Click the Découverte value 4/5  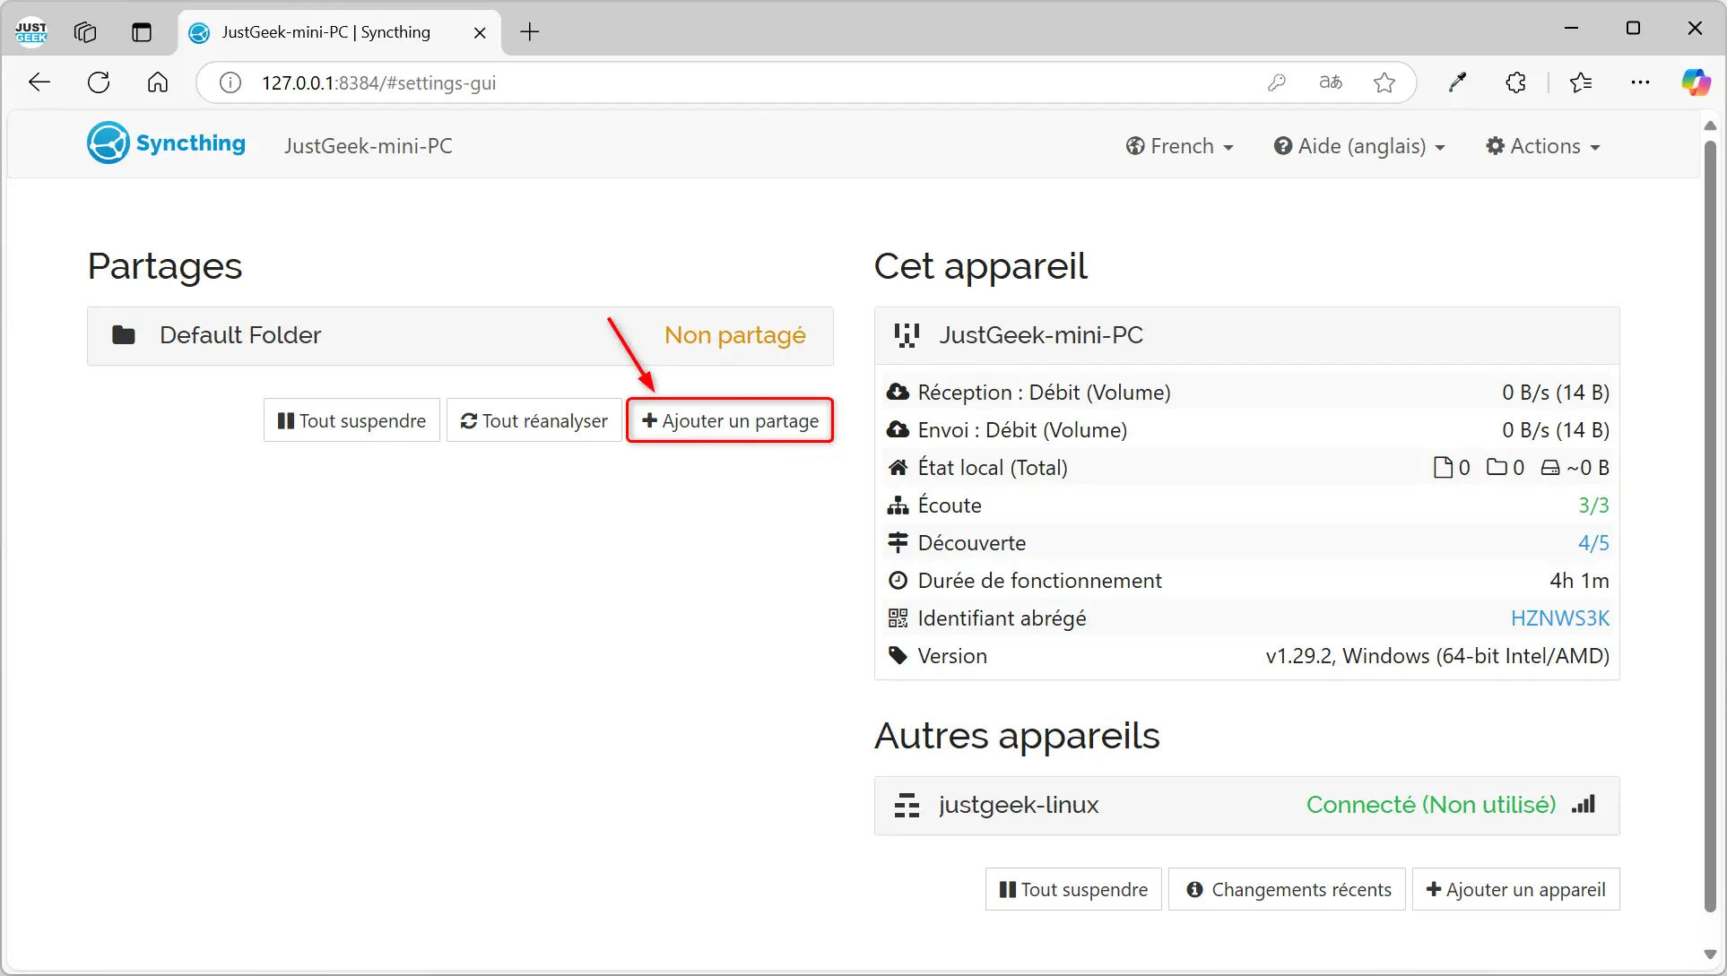1593,543
